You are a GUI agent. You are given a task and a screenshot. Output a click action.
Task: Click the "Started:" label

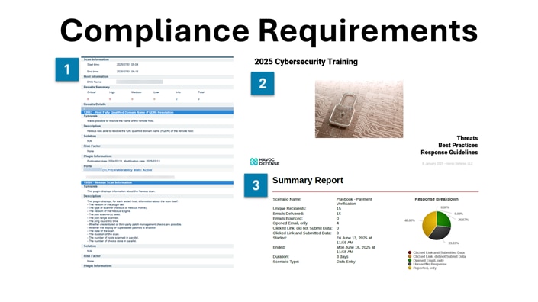[279, 237]
